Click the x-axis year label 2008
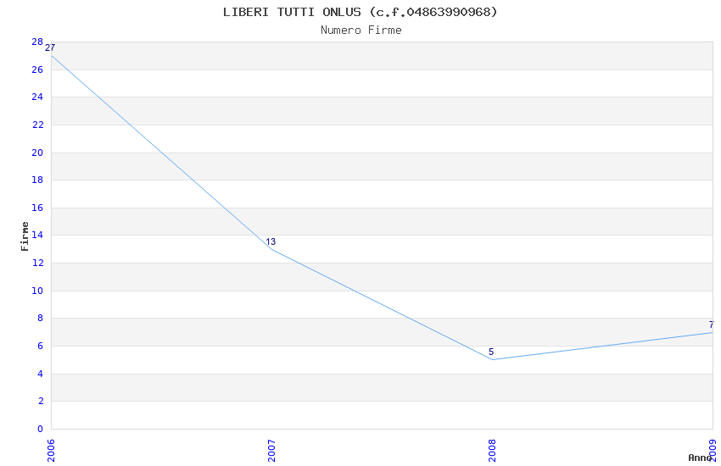Viewport: 721px width, 466px height. pos(493,451)
